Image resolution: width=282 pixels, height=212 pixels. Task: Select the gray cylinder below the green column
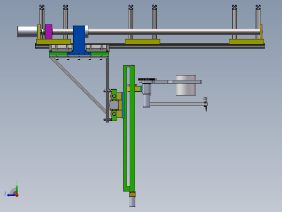[x=132, y=202]
